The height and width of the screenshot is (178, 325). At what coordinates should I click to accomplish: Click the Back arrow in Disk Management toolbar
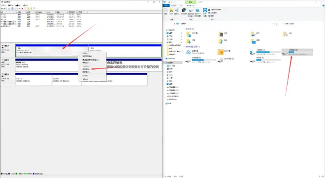coord(2,8)
